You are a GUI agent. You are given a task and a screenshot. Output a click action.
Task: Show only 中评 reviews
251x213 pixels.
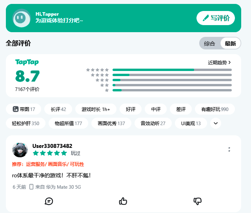pyautogui.click(x=156, y=109)
